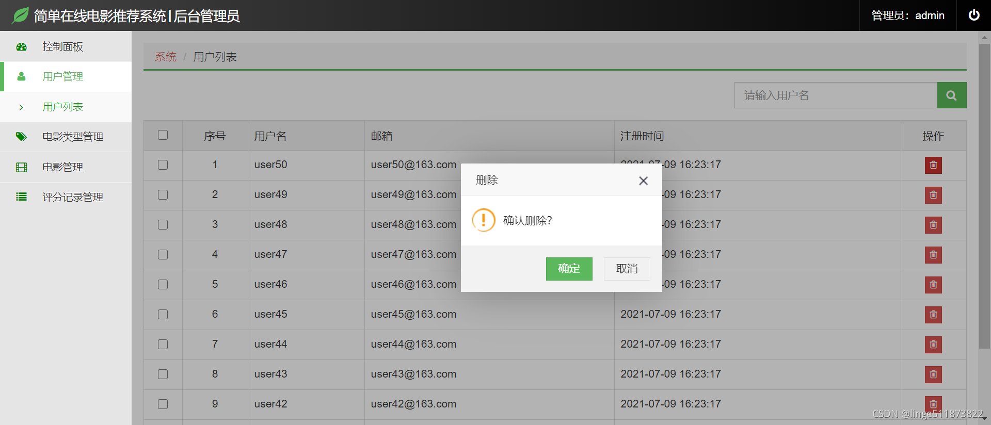Check the box for user47 row
Screen dimensions: 991x425
(x=163, y=254)
